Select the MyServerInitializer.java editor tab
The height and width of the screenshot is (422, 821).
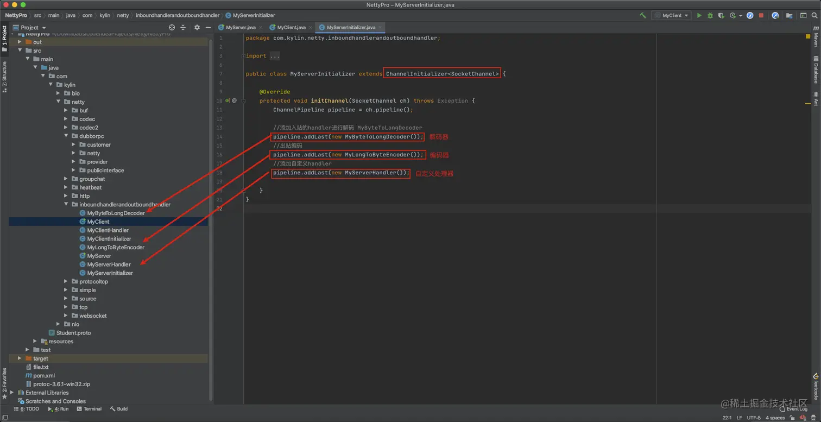point(351,27)
